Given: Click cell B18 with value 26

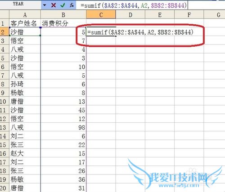Looking at the screenshot, I should [63, 171].
